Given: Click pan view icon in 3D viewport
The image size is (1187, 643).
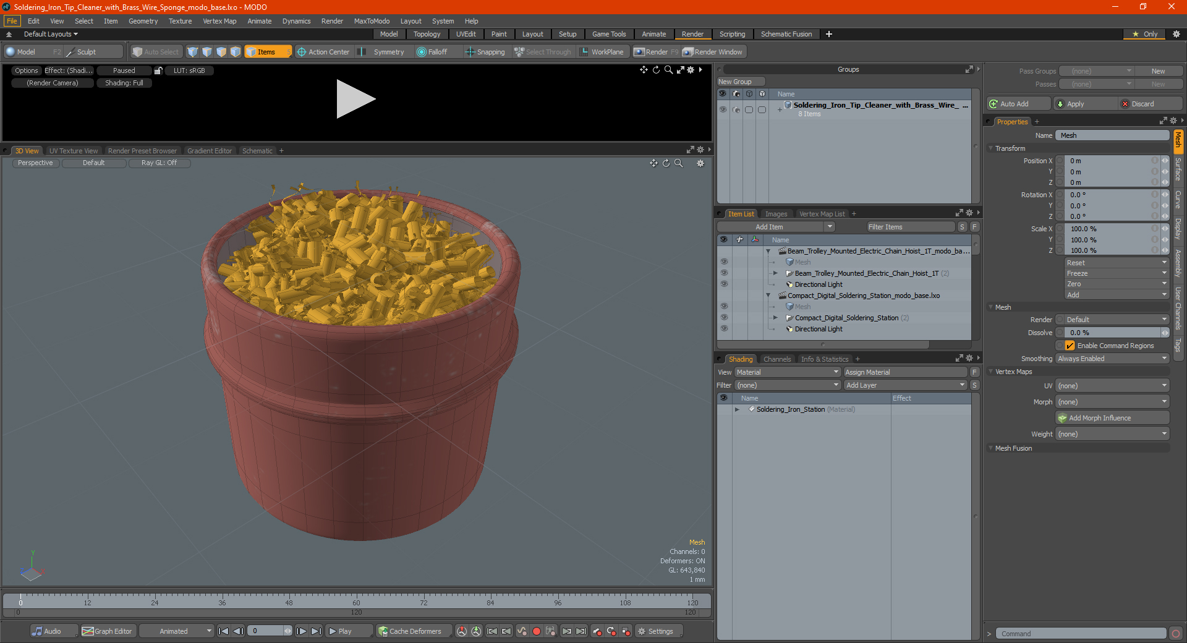Looking at the screenshot, I should click(653, 163).
